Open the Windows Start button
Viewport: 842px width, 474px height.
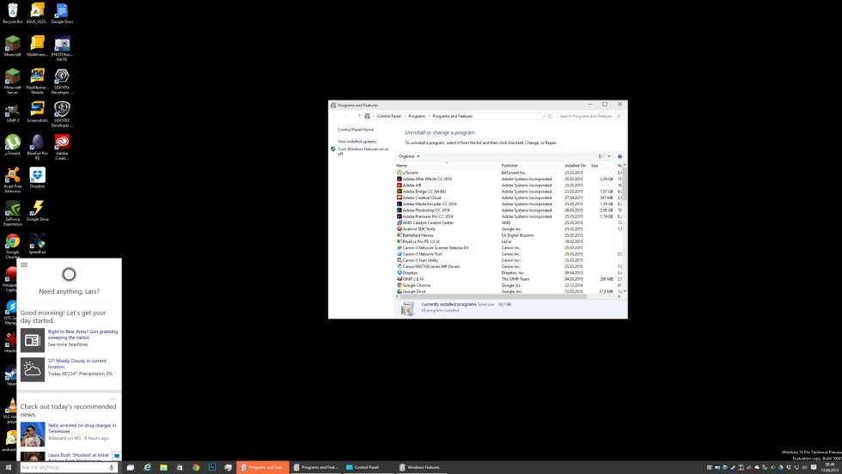8,467
